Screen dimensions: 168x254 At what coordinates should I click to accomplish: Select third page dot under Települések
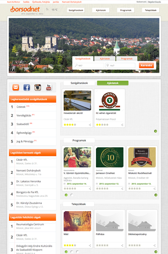click(77, 252)
